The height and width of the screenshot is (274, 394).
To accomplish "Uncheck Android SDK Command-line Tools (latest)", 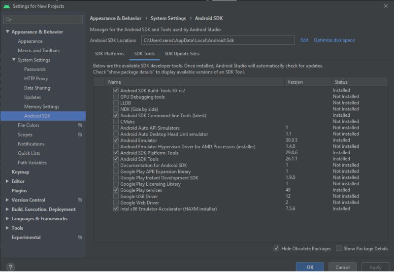I will (x=116, y=115).
